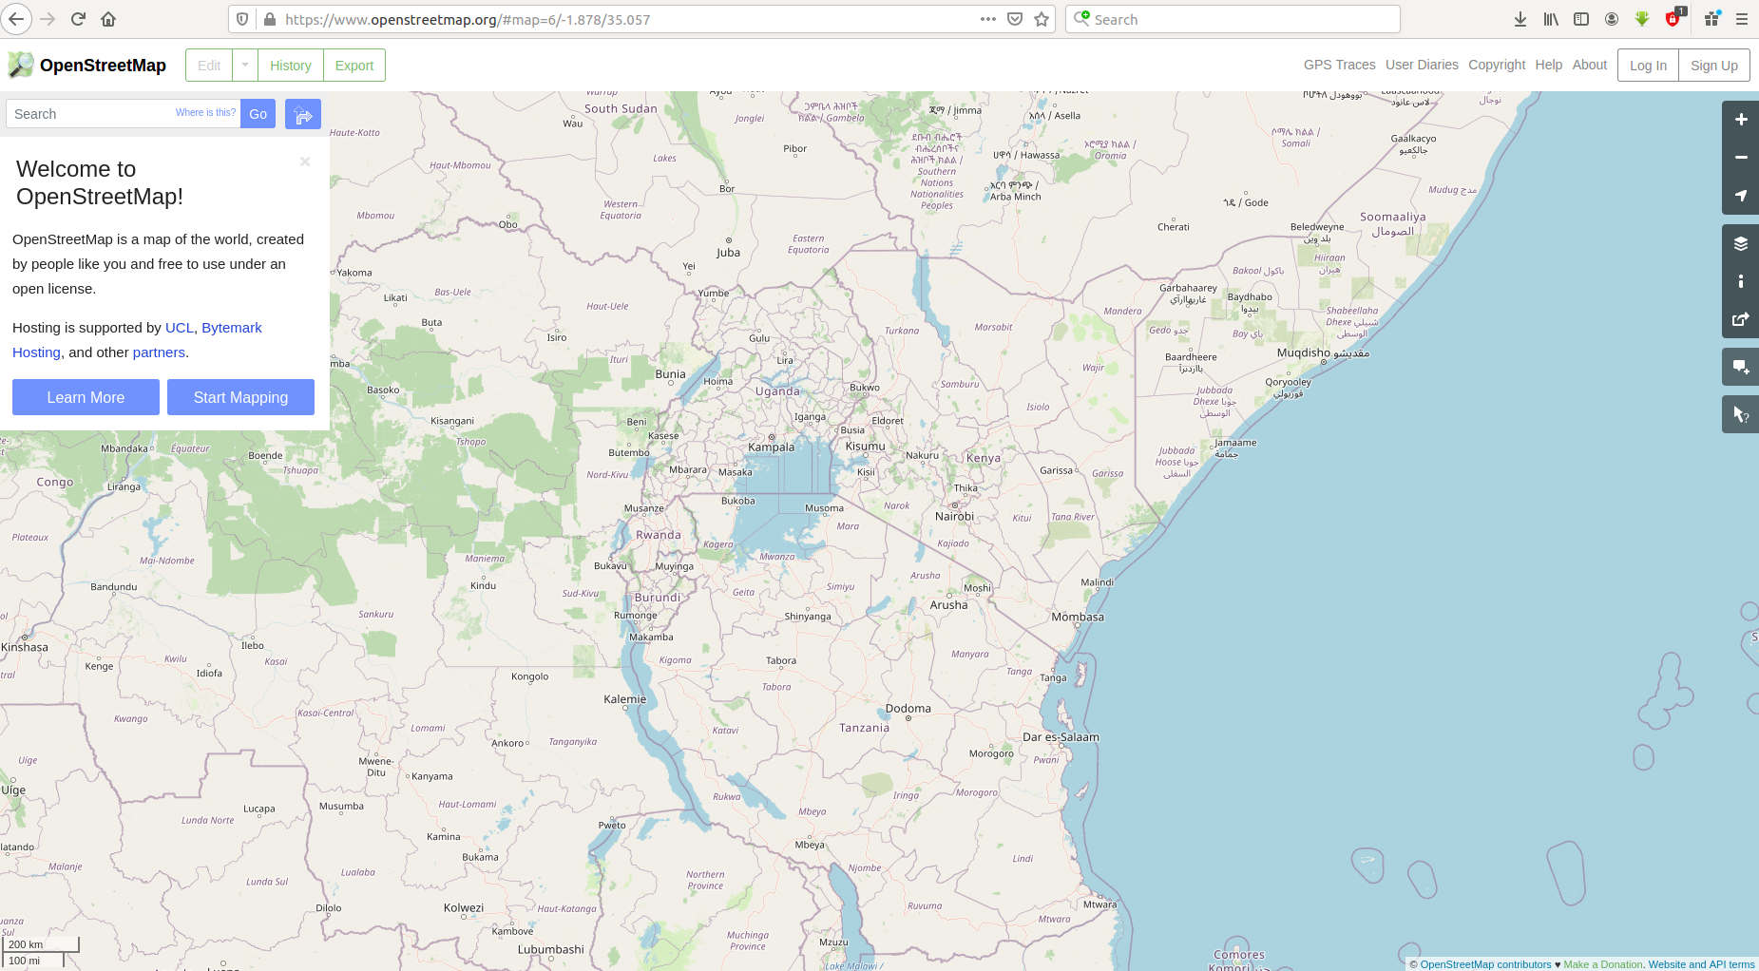Click the Firefox search box
Screen dimensions: 1759x971
tap(1233, 19)
